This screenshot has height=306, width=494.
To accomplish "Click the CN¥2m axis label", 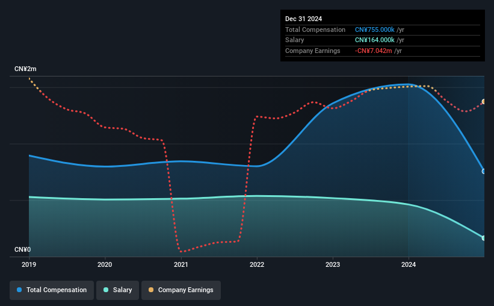I will [x=25, y=69].
